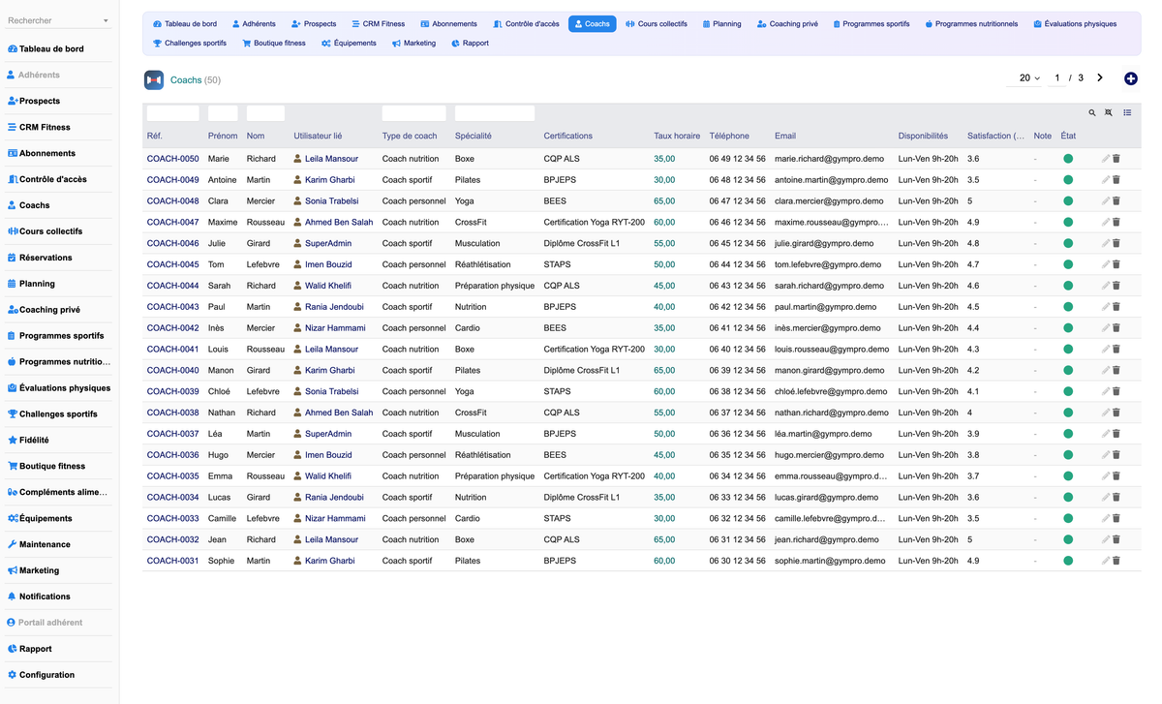Click the Nom filter input field
Image resolution: width=1162 pixels, height=704 pixels.
pos(266,113)
